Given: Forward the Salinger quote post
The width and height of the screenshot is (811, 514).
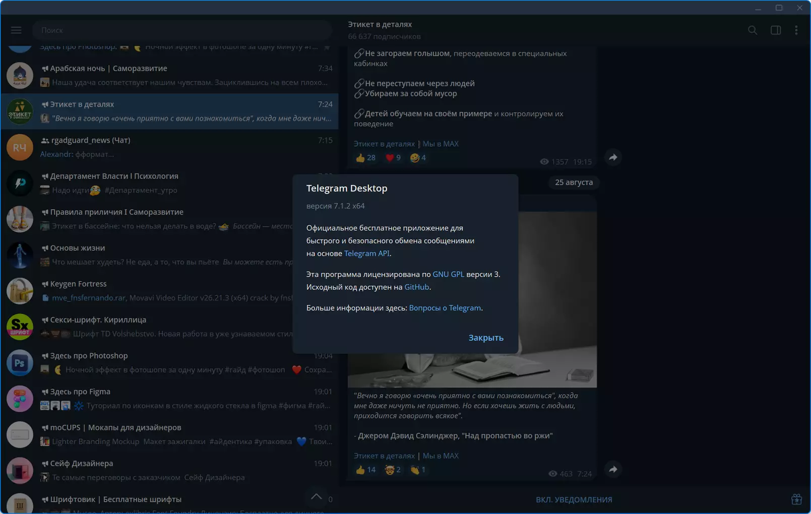Looking at the screenshot, I should [613, 470].
